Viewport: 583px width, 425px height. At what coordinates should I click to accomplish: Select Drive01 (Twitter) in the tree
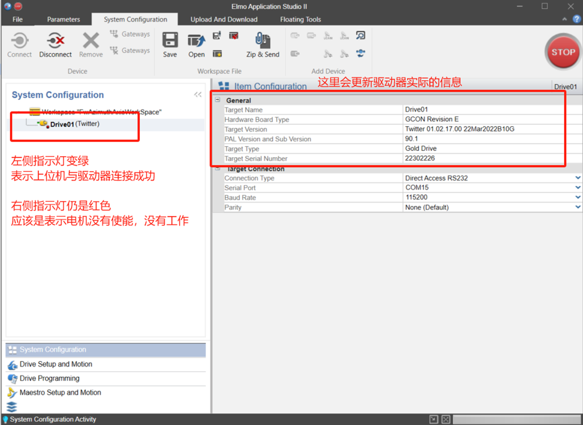tap(74, 124)
